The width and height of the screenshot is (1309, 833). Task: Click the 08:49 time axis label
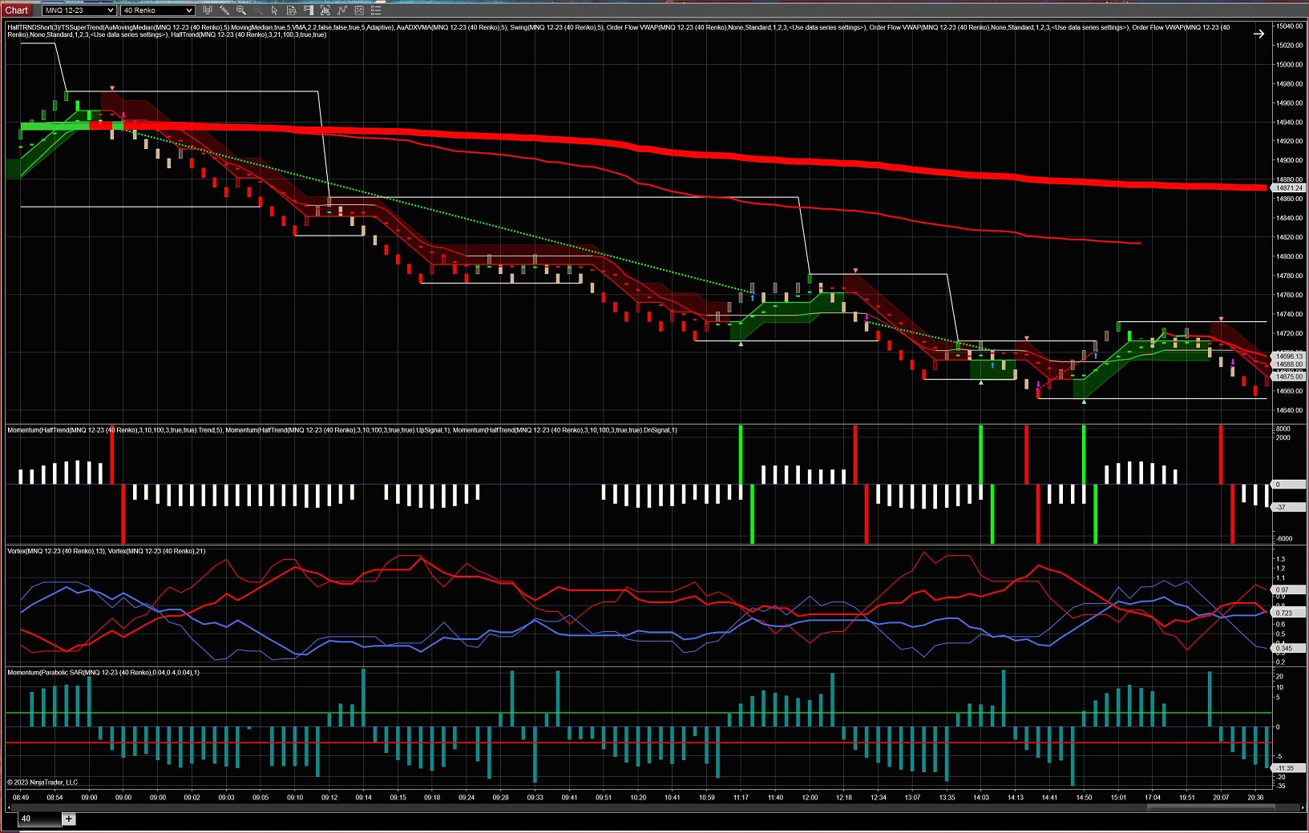click(x=21, y=797)
